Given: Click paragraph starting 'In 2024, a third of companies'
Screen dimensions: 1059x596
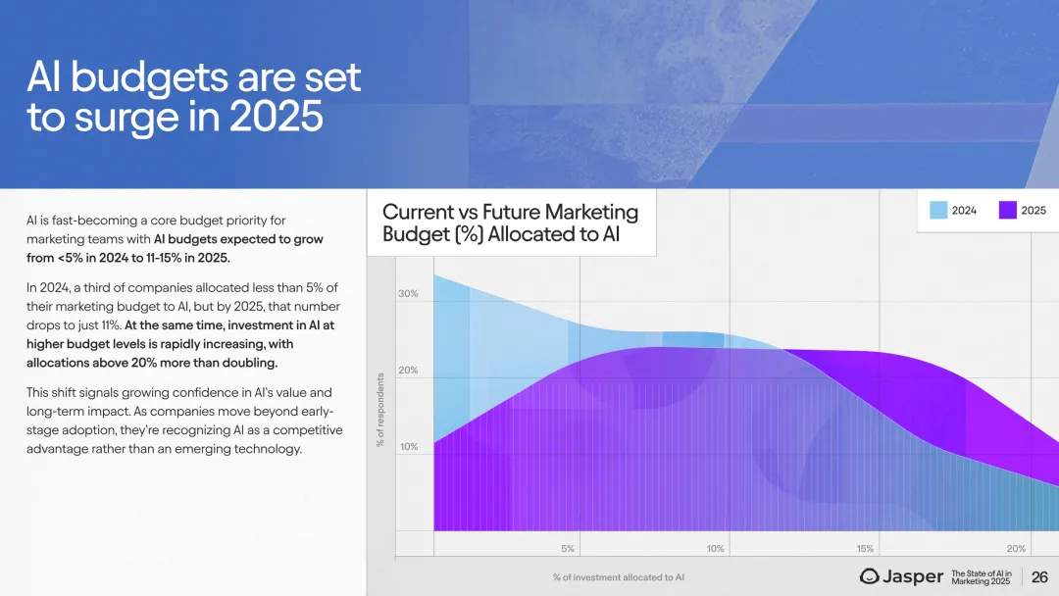Looking at the screenshot, I should tap(183, 324).
